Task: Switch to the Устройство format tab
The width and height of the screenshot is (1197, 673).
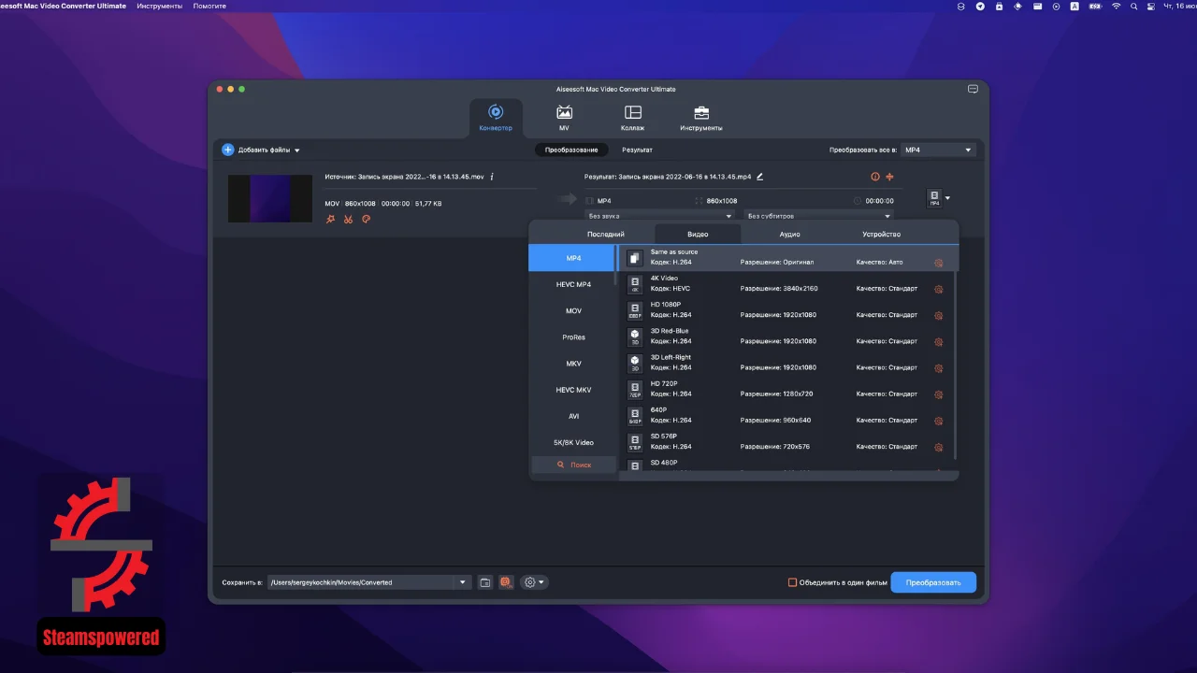Action: coord(881,235)
